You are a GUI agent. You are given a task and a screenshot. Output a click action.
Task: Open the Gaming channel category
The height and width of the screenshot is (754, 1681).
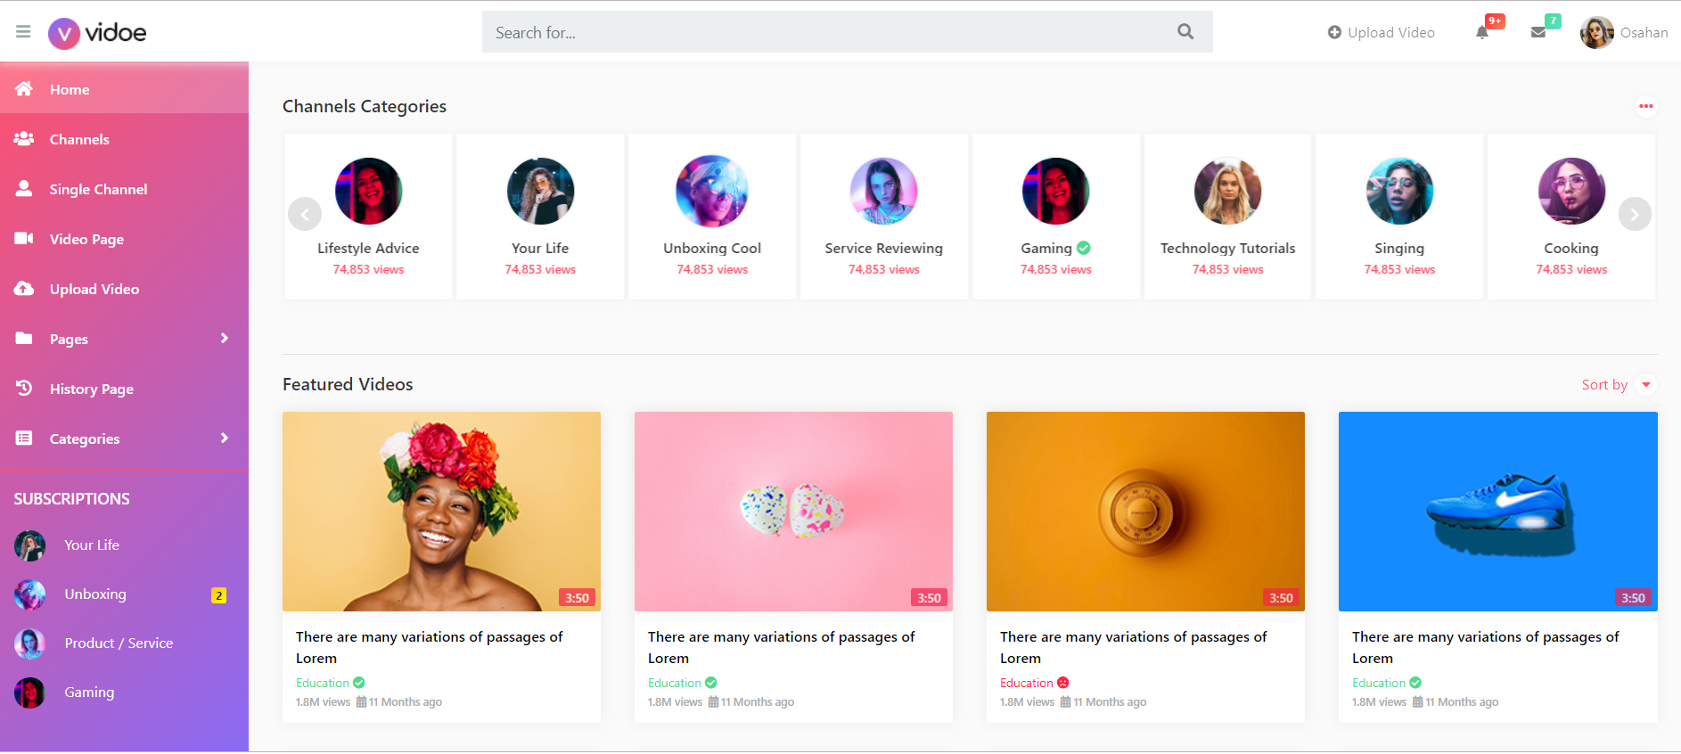(1055, 217)
